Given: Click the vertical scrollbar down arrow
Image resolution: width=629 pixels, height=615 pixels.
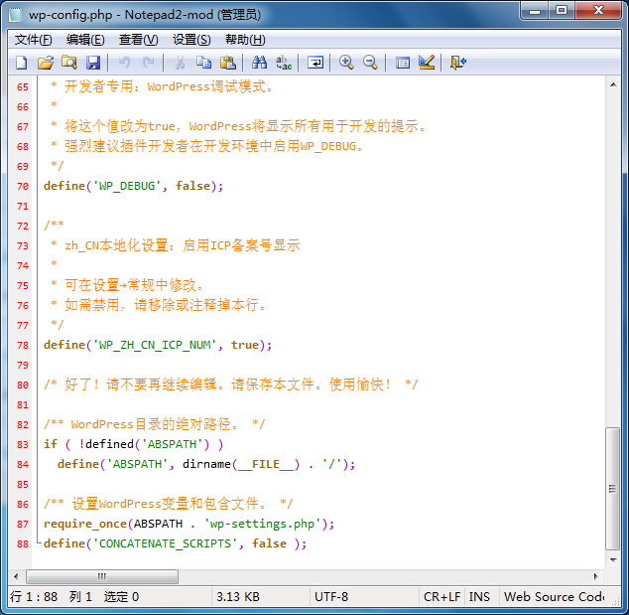Looking at the screenshot, I should tap(613, 559).
